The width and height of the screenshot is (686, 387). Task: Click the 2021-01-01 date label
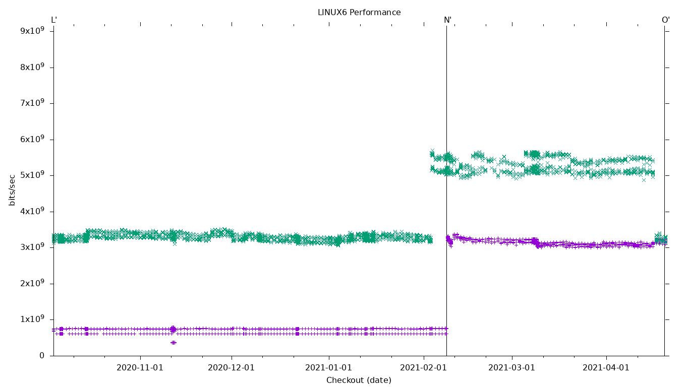[329, 368]
